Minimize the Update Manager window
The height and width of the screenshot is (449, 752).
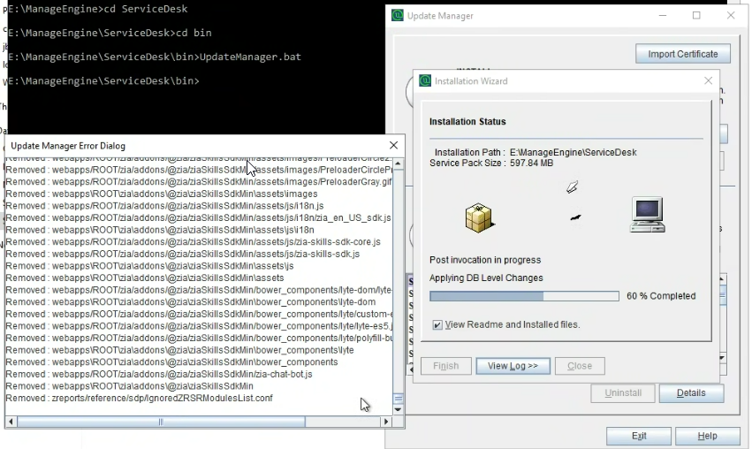click(x=663, y=15)
